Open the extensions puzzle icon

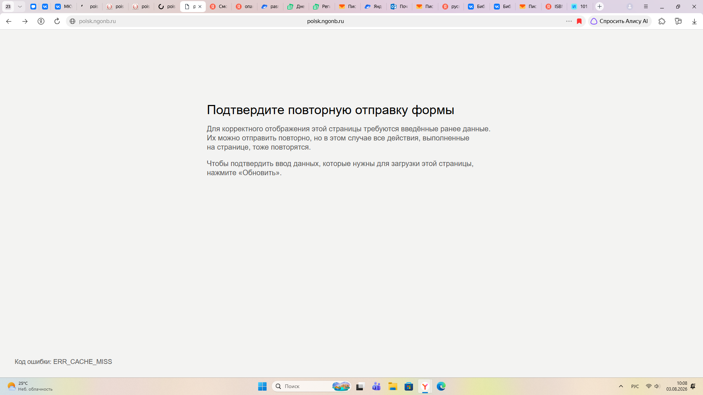[662, 21]
